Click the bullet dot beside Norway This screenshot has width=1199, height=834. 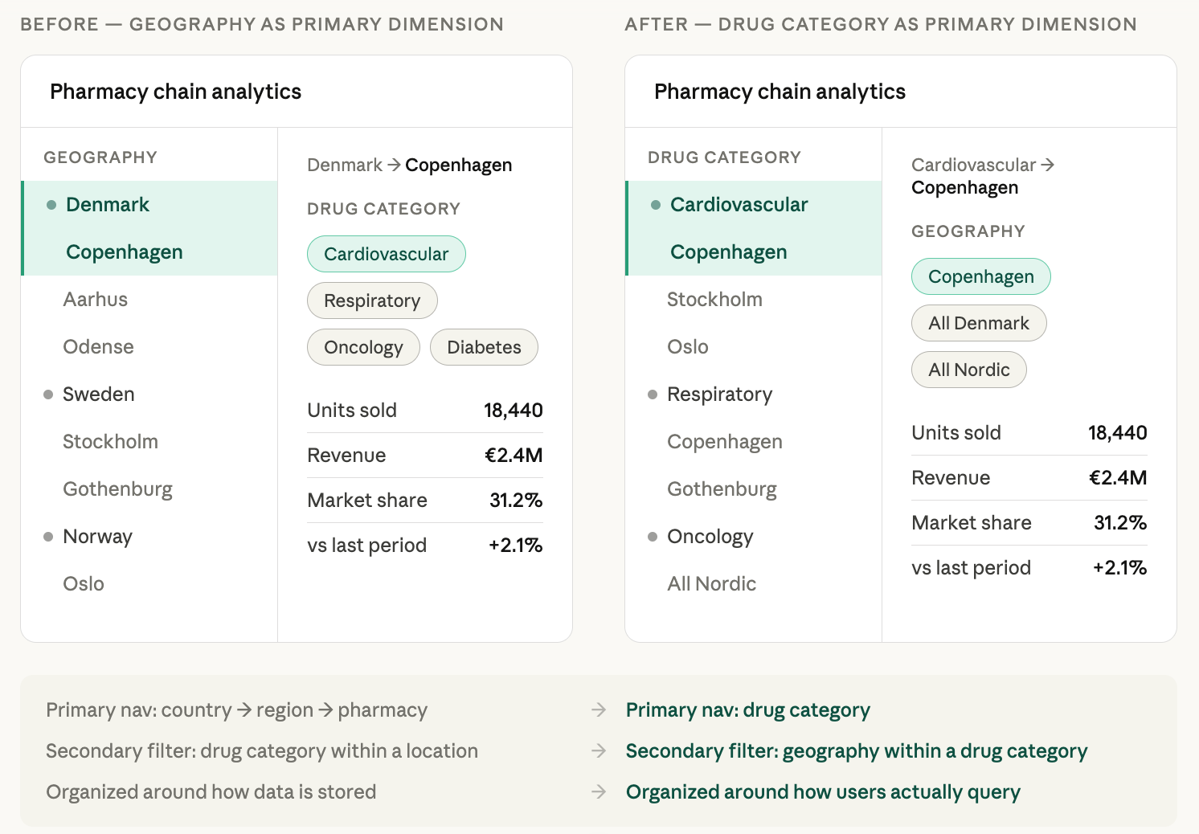48,537
